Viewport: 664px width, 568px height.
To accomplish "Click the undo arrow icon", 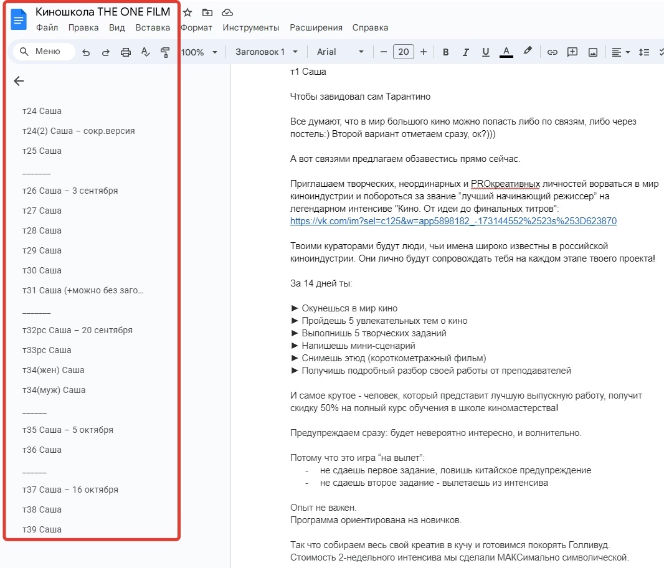I will click(86, 52).
